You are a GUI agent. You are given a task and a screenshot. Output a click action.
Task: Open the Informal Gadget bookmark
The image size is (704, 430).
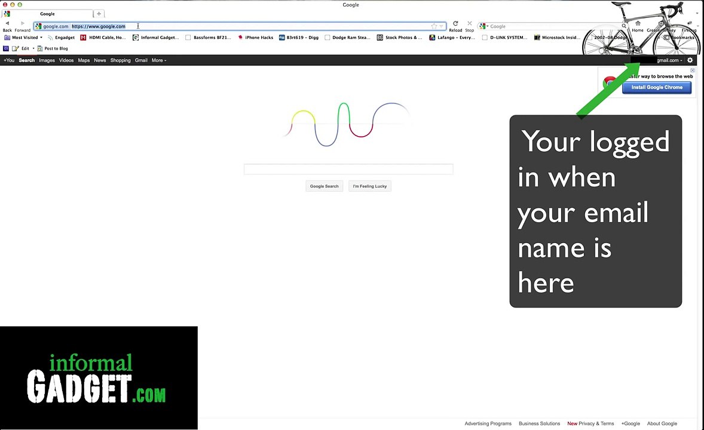click(156, 38)
